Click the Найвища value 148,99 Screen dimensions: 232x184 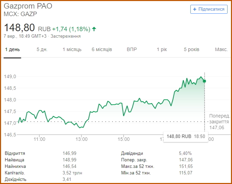point(69,160)
